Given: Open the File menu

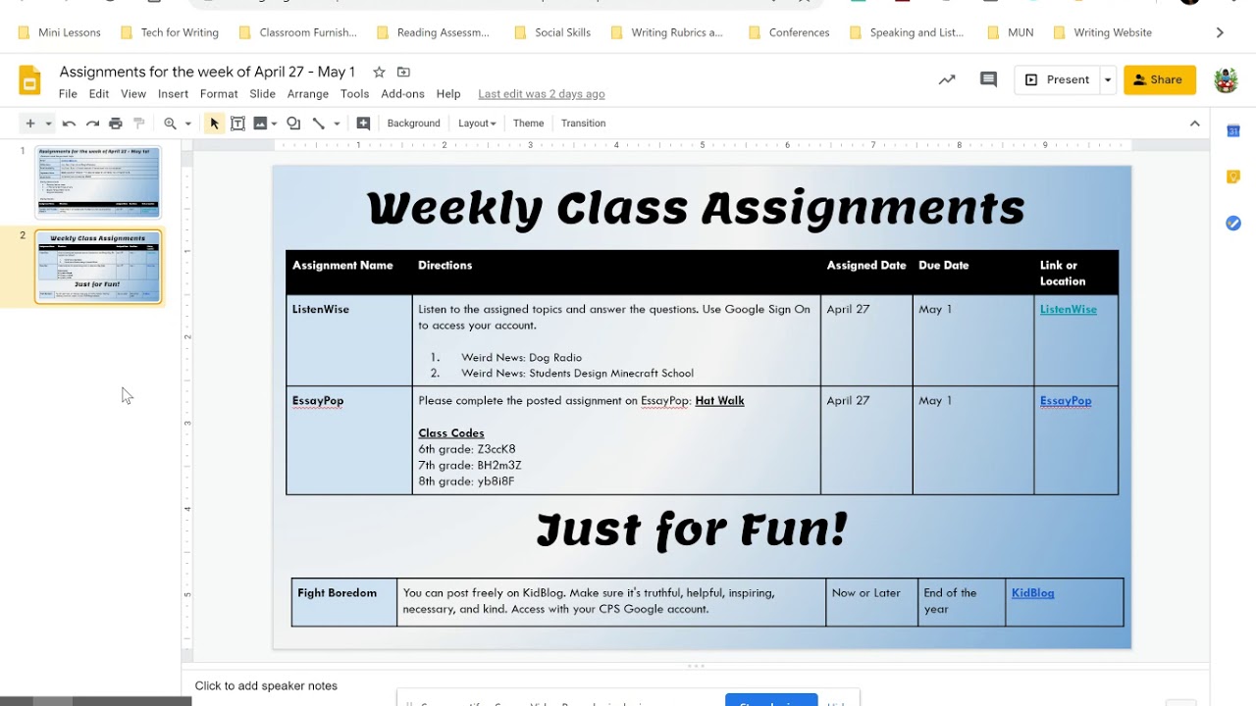Looking at the screenshot, I should (68, 94).
